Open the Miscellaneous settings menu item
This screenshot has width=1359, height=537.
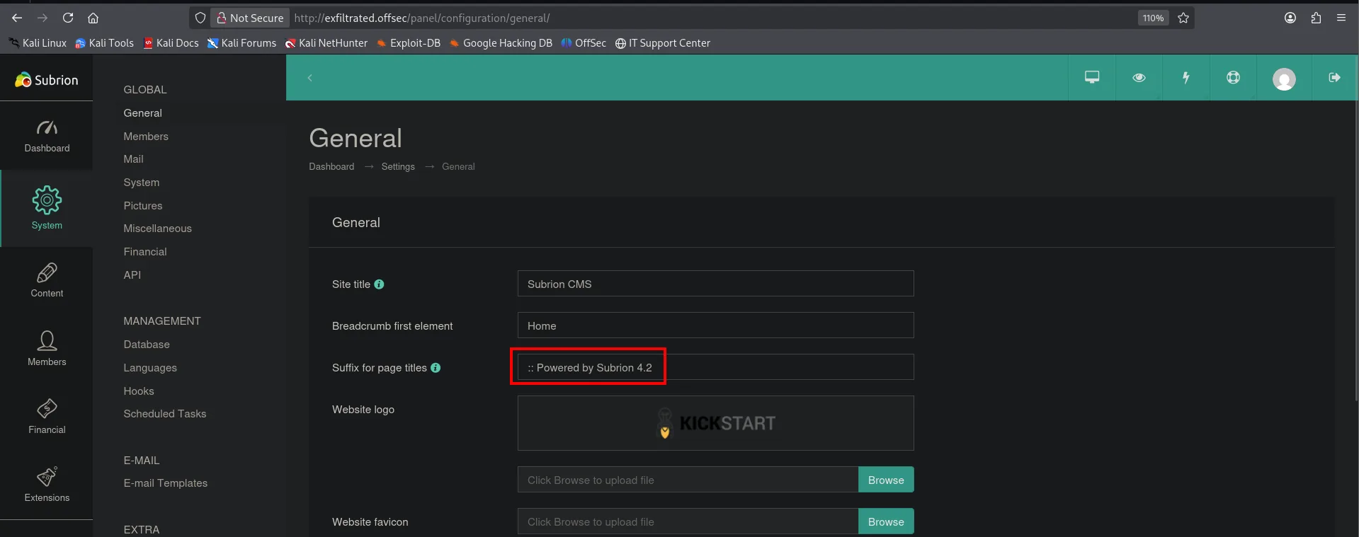click(x=157, y=229)
